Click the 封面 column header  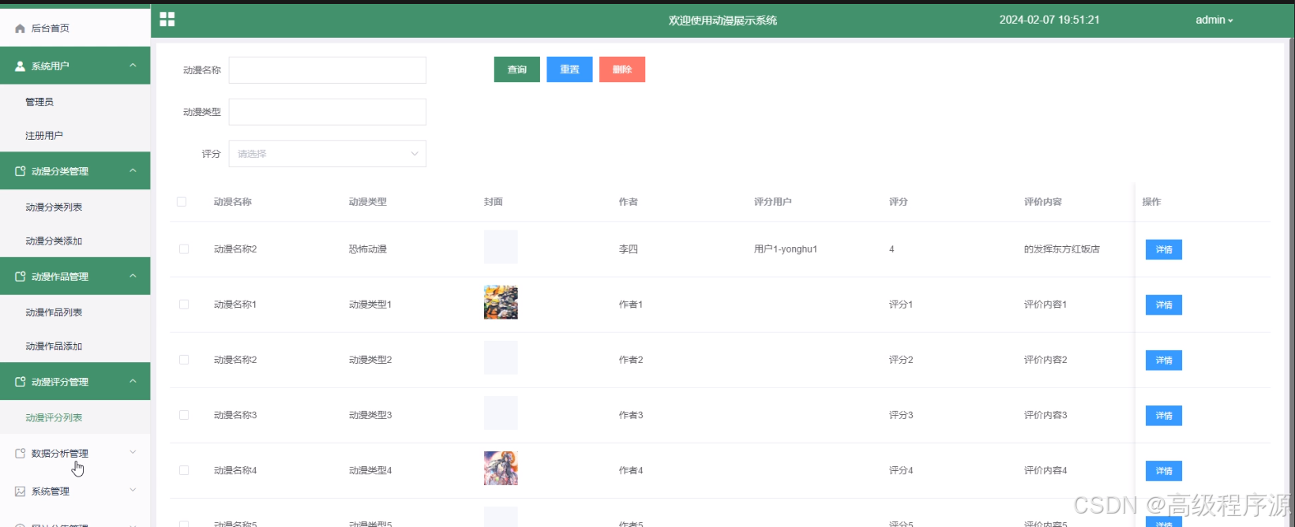(493, 202)
